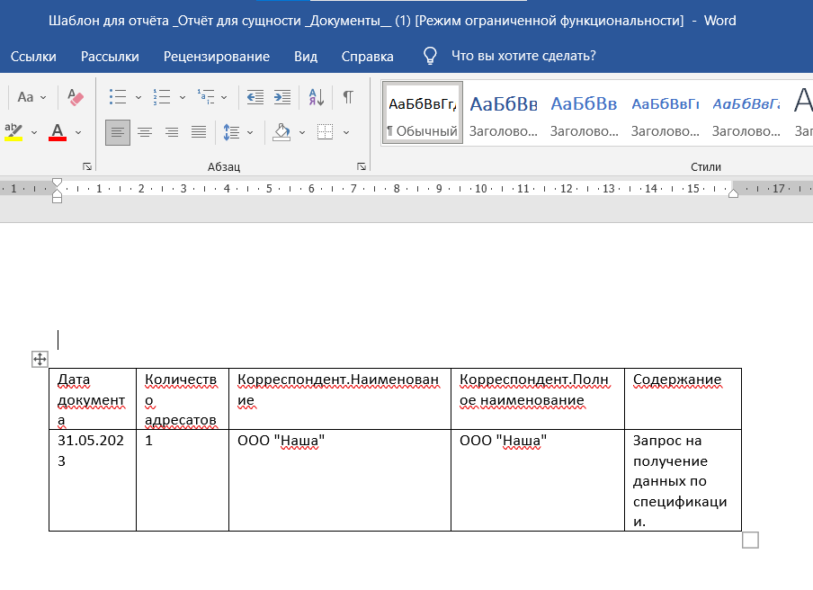Clear all formatting with eraser icon
Screen dimensions: 813x590
76,97
